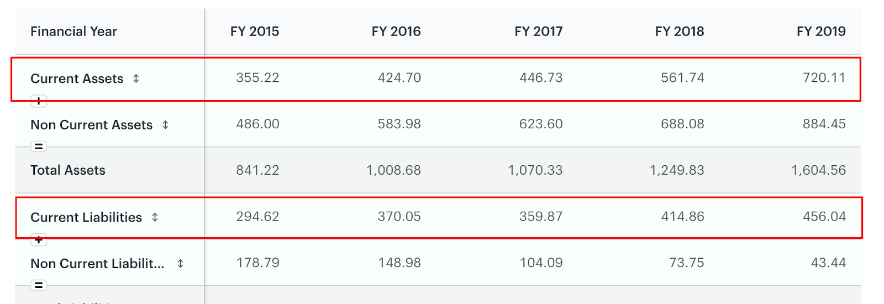Expand the Non Current Assets row arrow

165,125
